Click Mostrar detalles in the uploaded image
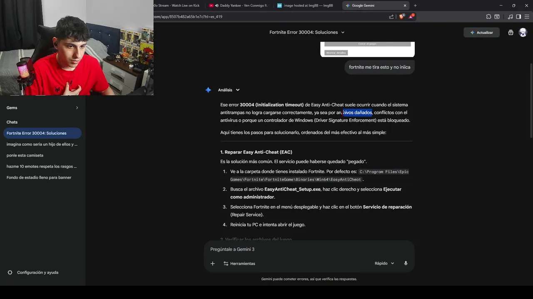 336,53
